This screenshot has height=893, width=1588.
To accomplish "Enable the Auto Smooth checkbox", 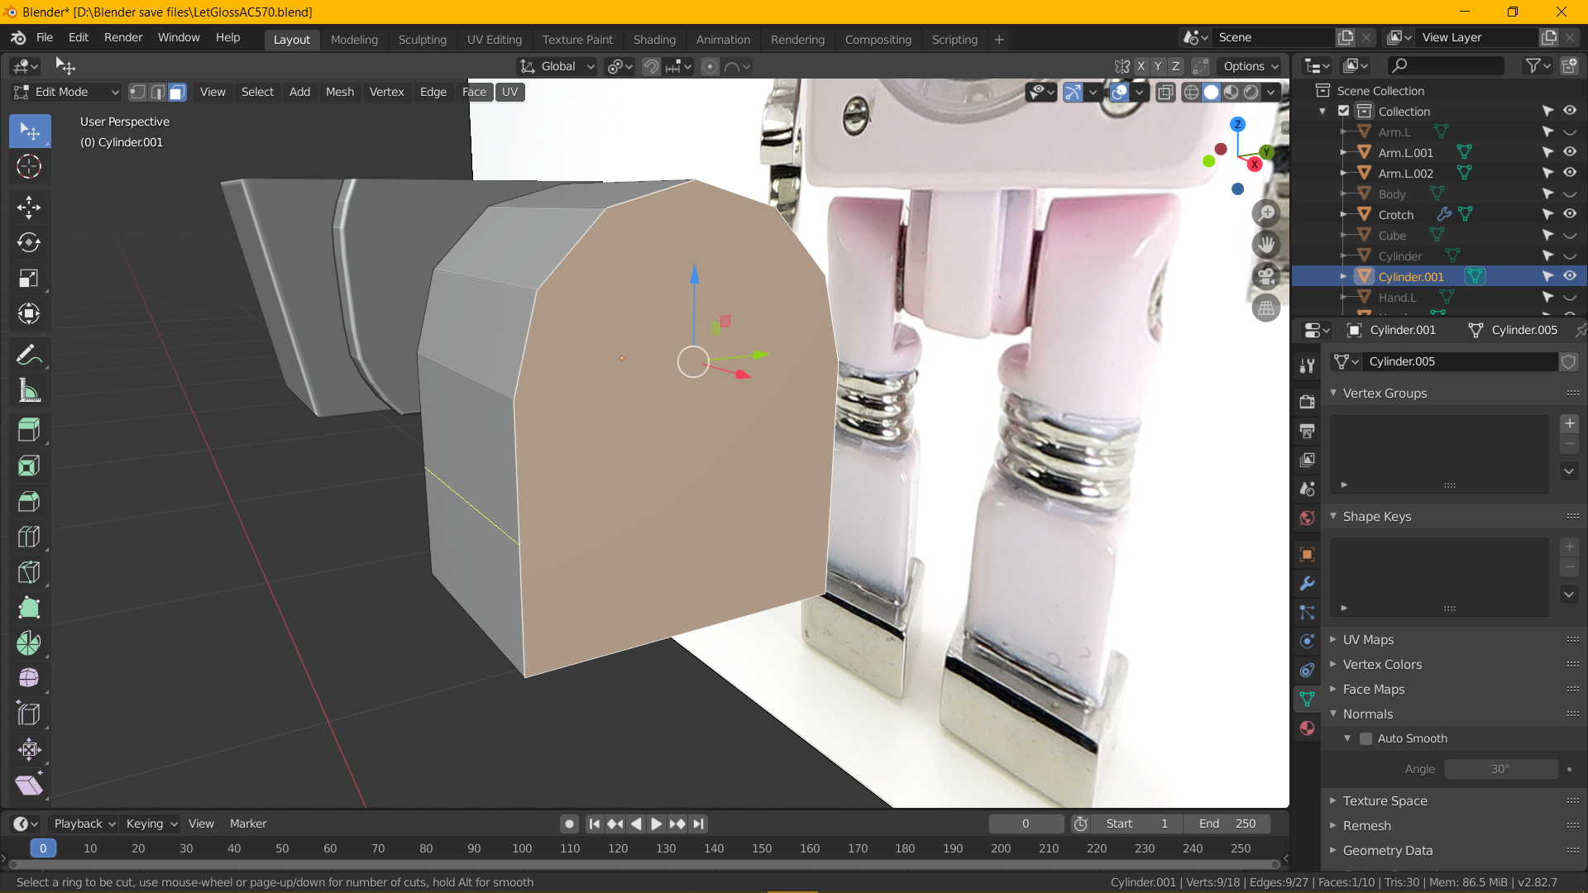I will [1366, 738].
